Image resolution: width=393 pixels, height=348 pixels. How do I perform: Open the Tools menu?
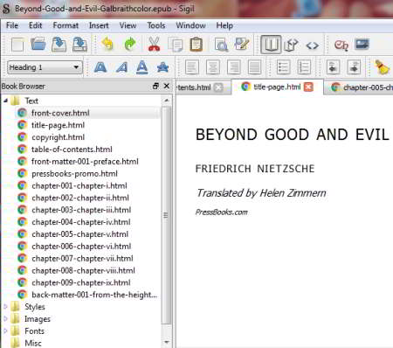156,25
